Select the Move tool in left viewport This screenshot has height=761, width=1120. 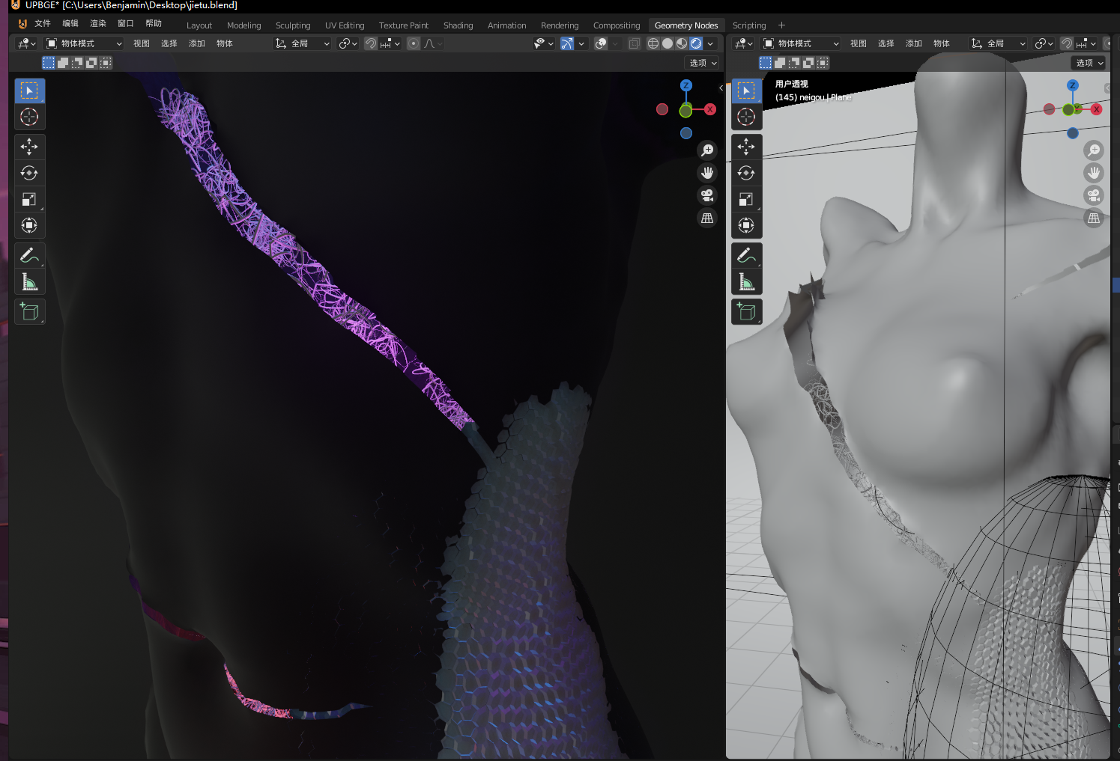point(29,147)
